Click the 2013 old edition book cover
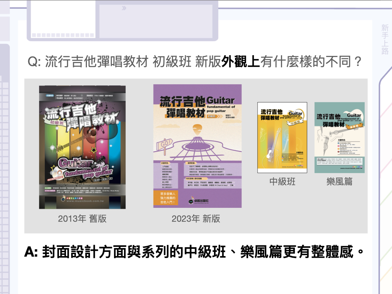The height and width of the screenshot is (294, 392). click(x=82, y=147)
